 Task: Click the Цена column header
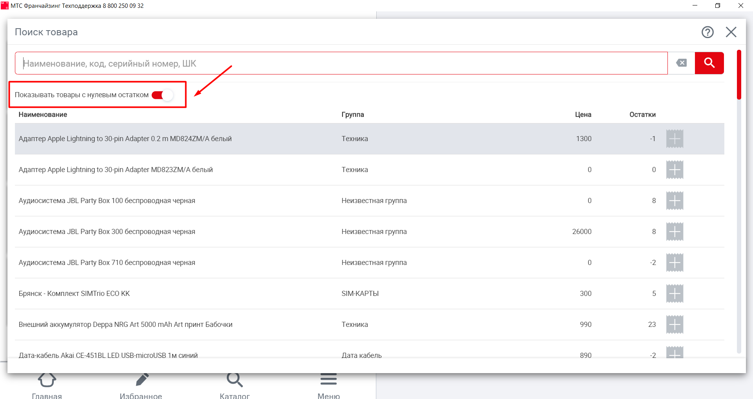click(x=583, y=114)
